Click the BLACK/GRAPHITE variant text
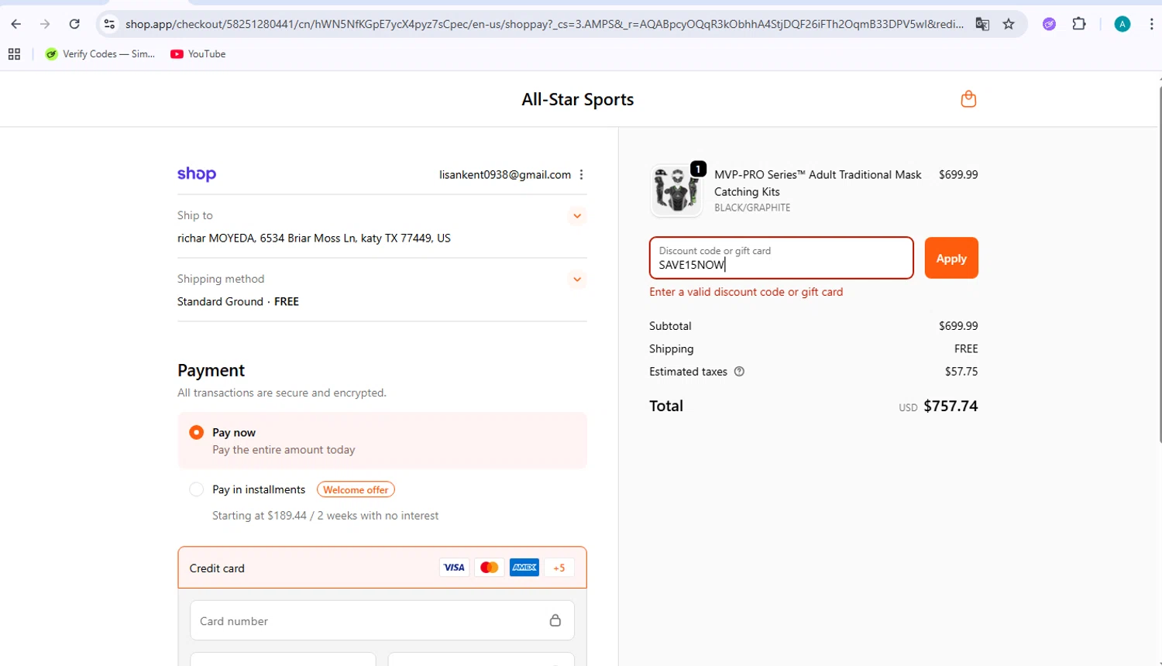The width and height of the screenshot is (1162, 666). click(752, 208)
